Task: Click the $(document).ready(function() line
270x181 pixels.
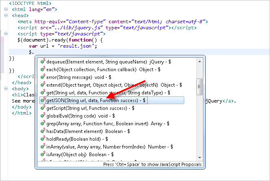Action: (x=60, y=40)
